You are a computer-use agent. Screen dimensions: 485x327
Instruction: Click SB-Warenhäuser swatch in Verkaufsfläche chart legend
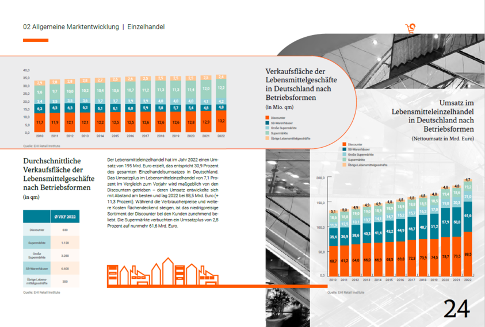pos(268,123)
